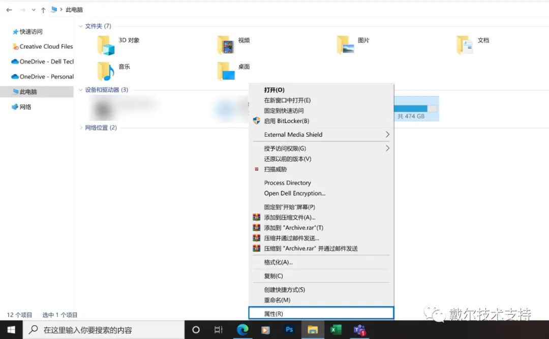Click the Task View icon on the taskbar

click(219, 330)
